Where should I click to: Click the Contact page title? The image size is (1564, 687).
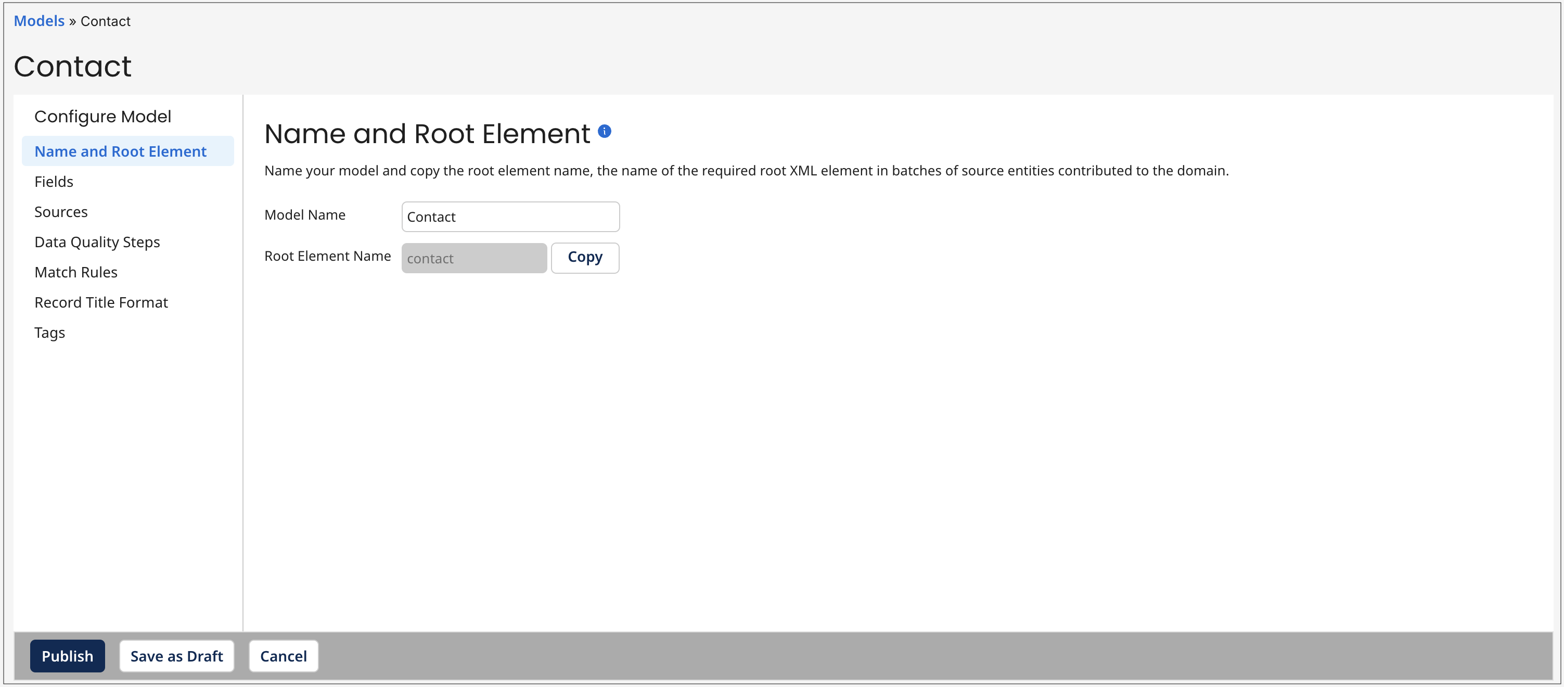(72, 66)
